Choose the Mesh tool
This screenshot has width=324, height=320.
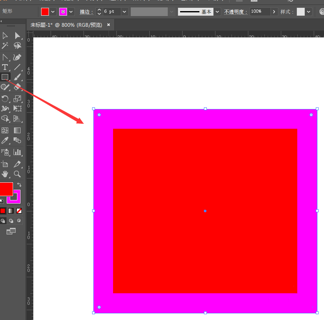tap(5, 130)
